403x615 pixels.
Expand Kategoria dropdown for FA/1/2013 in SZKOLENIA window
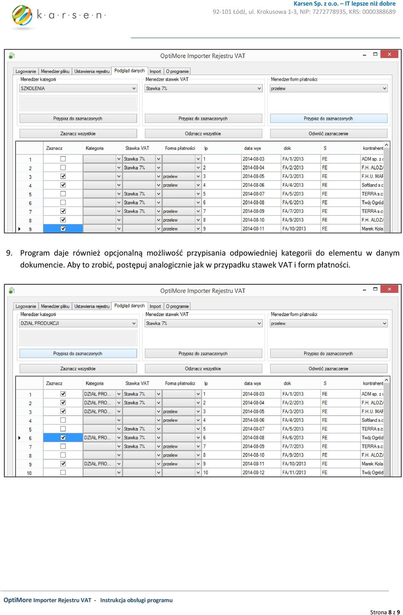(119, 159)
